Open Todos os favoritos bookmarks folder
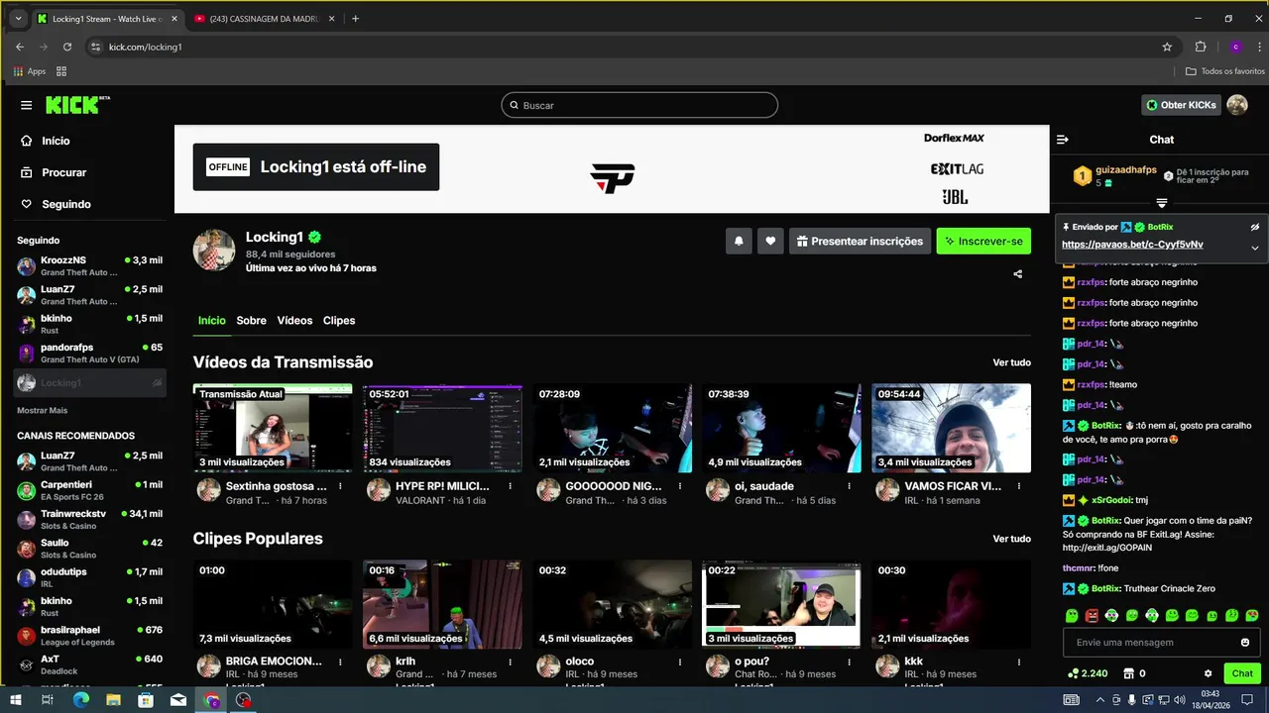Image resolution: width=1269 pixels, height=713 pixels. pyautogui.click(x=1225, y=71)
